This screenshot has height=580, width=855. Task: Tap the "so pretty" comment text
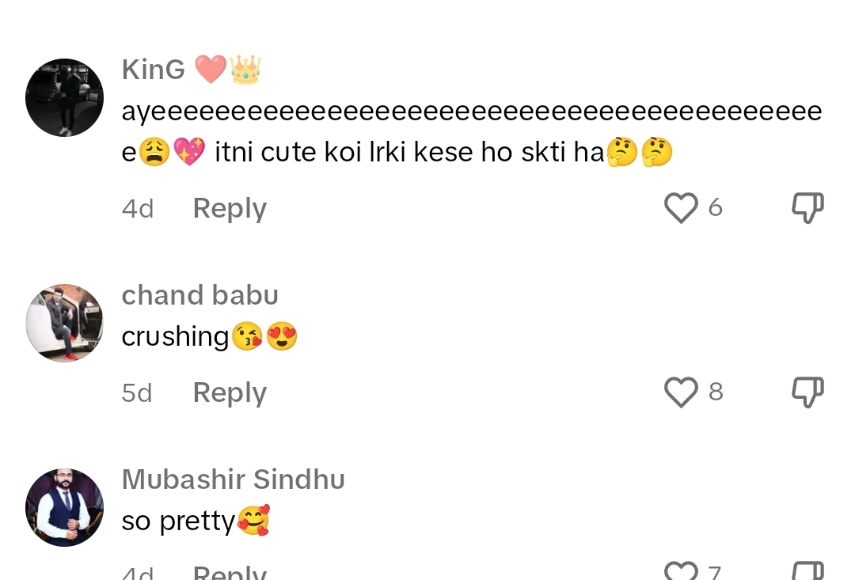pyautogui.click(x=179, y=521)
